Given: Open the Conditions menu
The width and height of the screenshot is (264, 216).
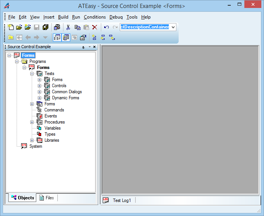Looking at the screenshot, I should coord(95,17).
